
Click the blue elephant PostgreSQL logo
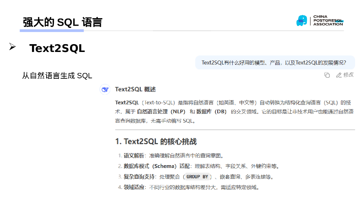tap(302, 21)
